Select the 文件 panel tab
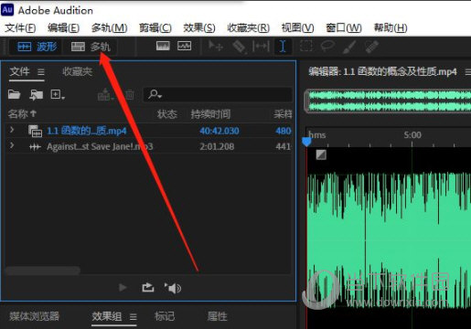The image size is (471, 329). (19, 72)
